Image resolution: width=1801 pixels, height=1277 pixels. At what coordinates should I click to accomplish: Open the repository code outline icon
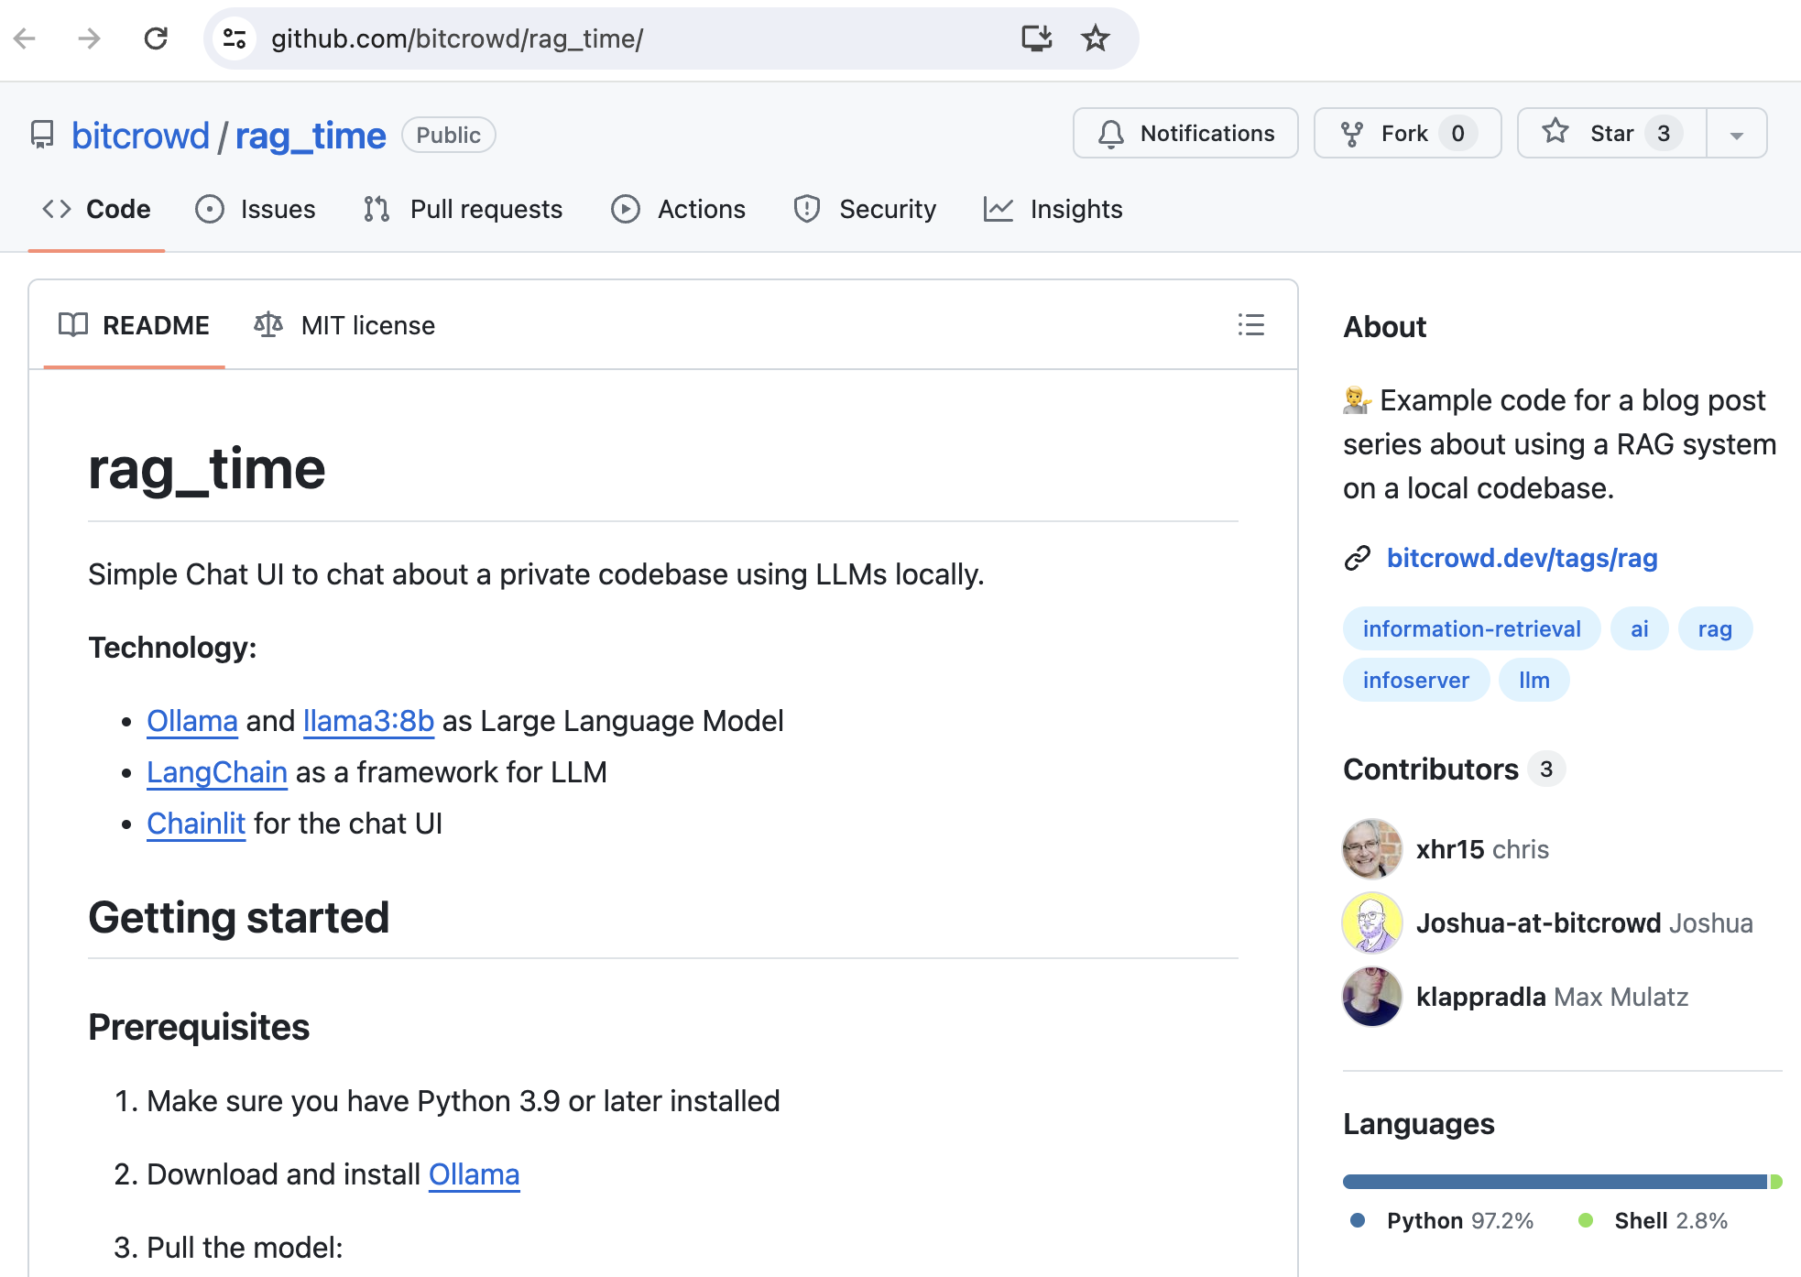56,209
